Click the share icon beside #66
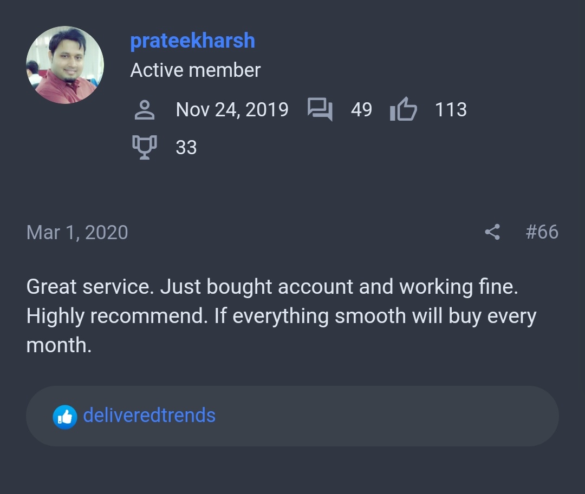 (x=492, y=232)
